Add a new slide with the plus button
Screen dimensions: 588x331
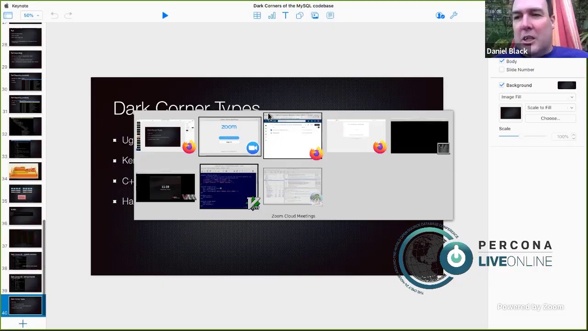pyautogui.click(x=23, y=324)
